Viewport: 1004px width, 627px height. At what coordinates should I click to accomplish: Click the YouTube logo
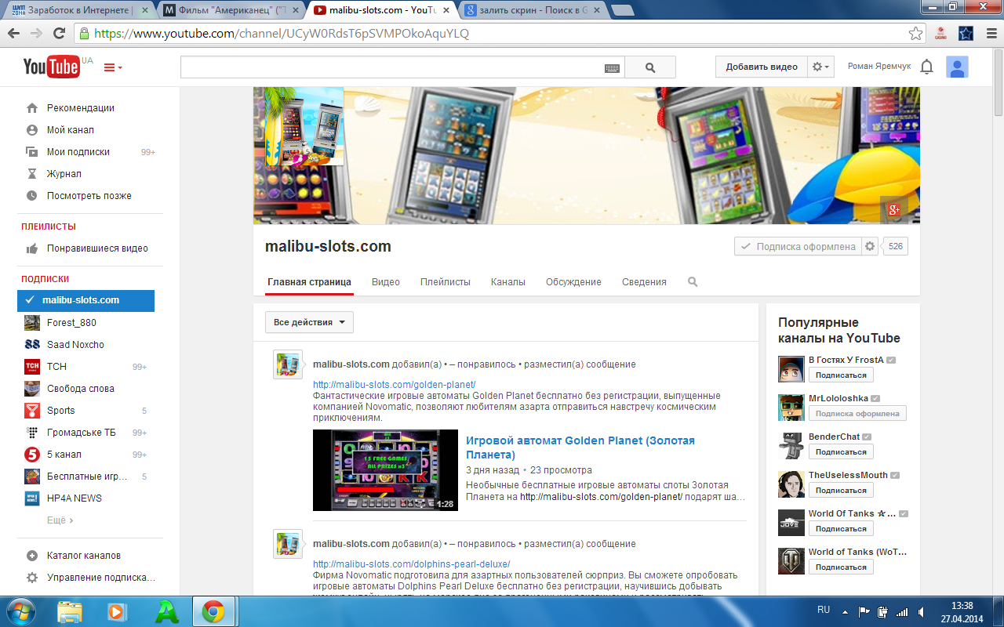click(x=52, y=67)
